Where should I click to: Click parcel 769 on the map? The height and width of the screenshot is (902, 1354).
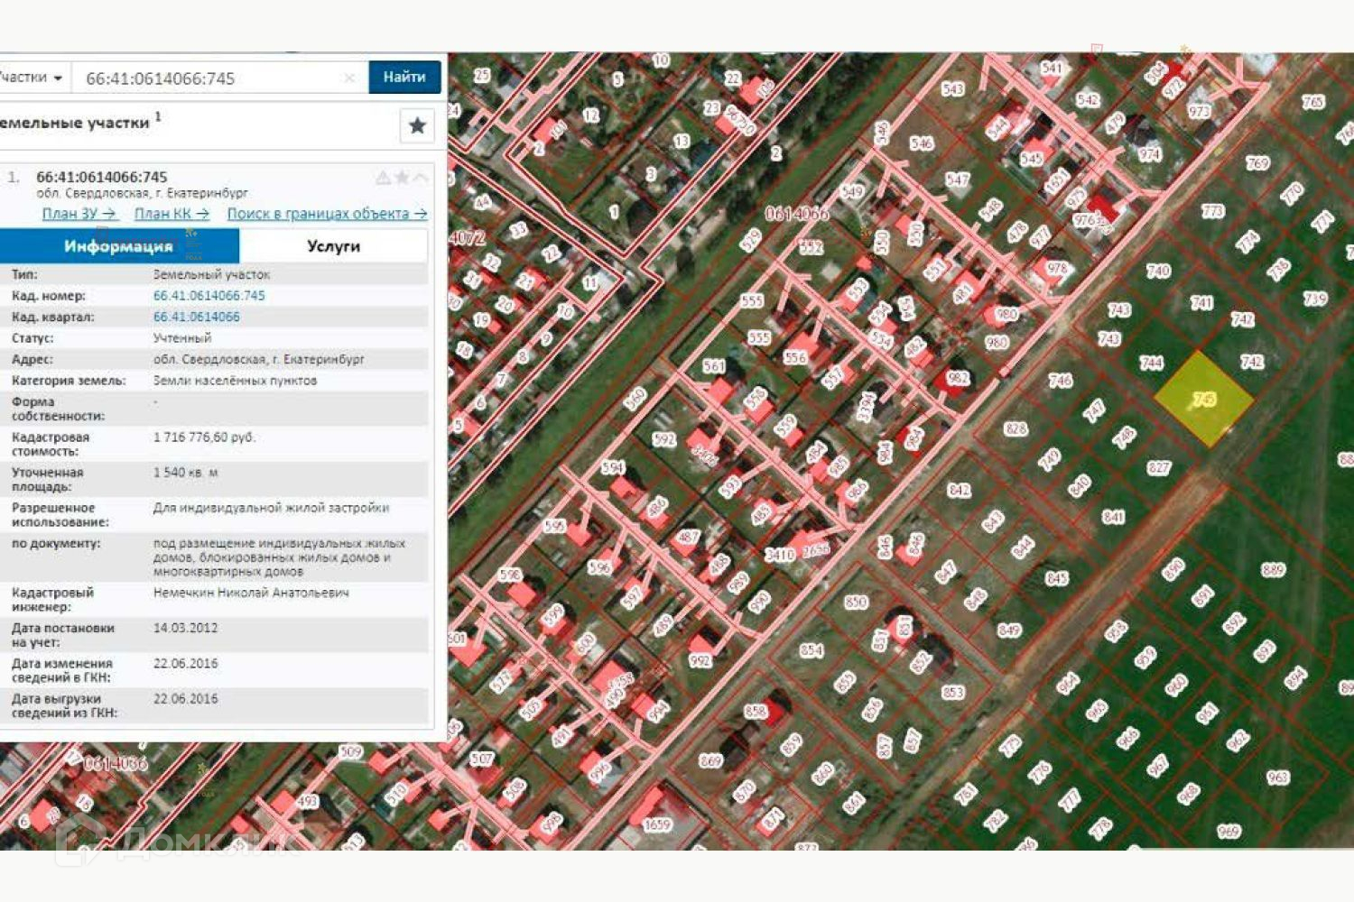(x=1257, y=163)
